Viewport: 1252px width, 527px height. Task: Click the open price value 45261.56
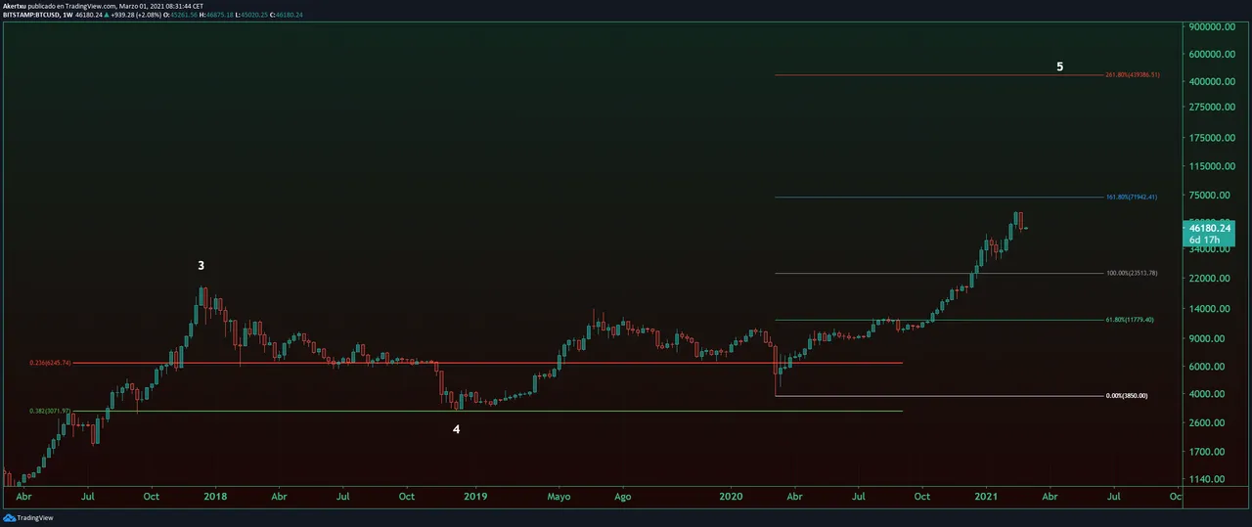pyautogui.click(x=183, y=15)
